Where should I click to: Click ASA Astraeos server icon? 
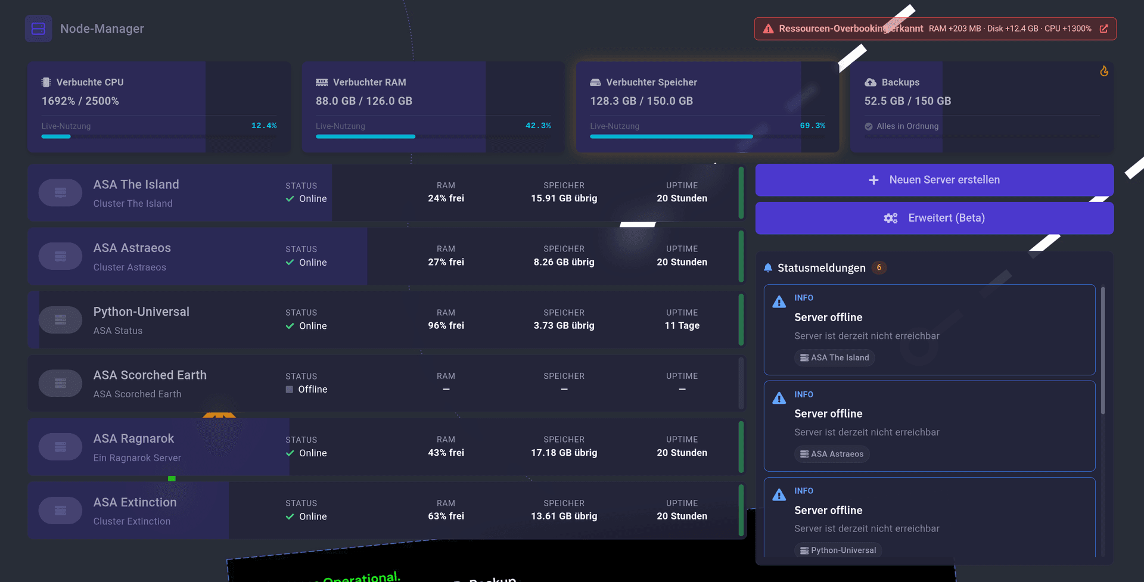[60, 256]
